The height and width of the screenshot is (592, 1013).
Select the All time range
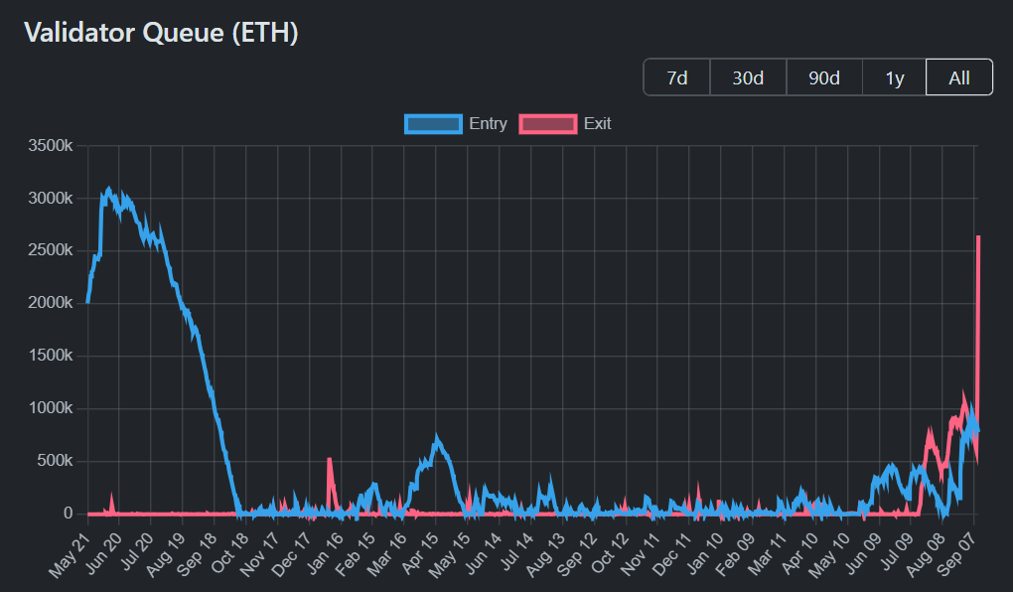click(x=958, y=76)
